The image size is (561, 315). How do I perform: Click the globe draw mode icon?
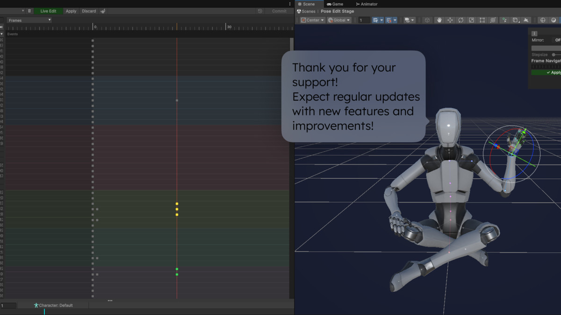point(543,20)
